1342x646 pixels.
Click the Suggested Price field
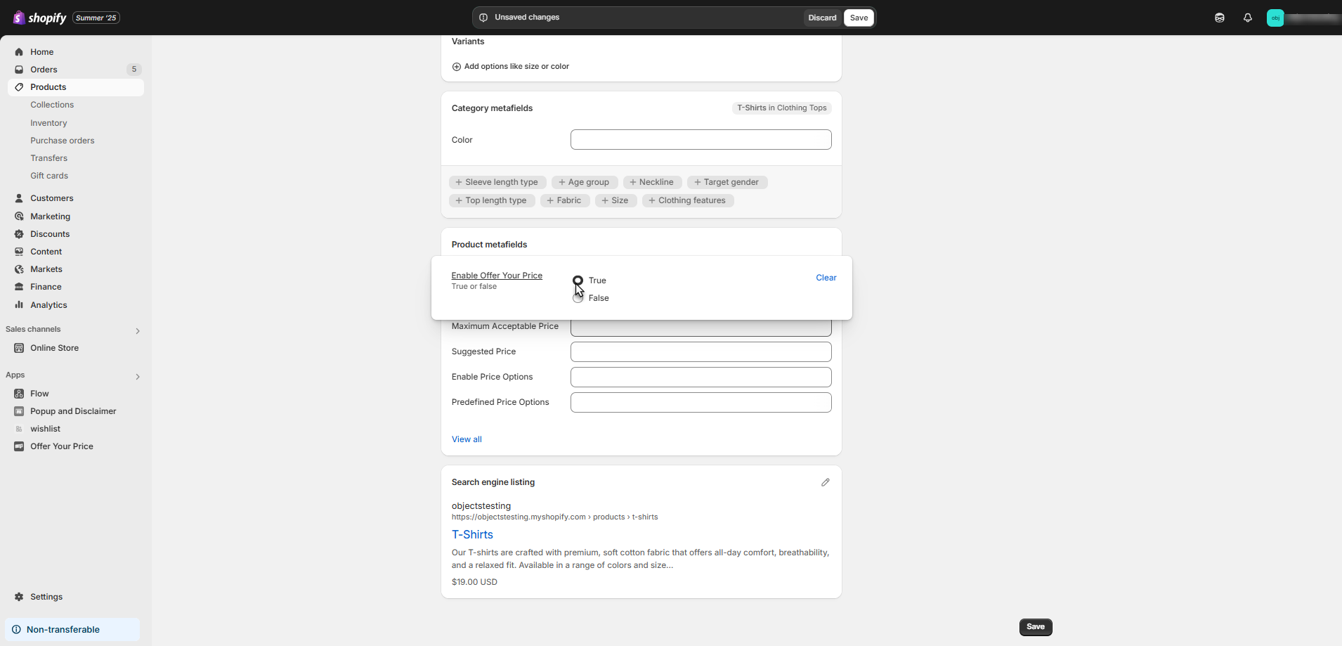pyautogui.click(x=701, y=351)
